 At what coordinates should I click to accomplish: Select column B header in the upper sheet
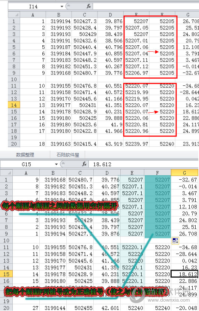(59, 15)
